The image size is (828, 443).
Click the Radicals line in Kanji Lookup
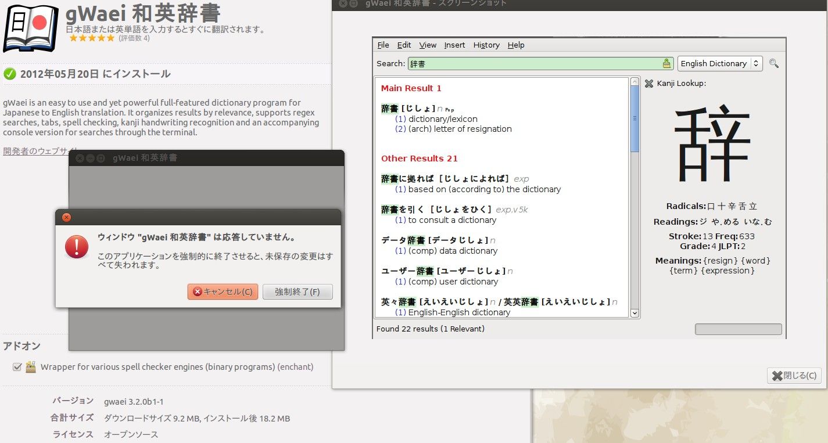point(712,206)
